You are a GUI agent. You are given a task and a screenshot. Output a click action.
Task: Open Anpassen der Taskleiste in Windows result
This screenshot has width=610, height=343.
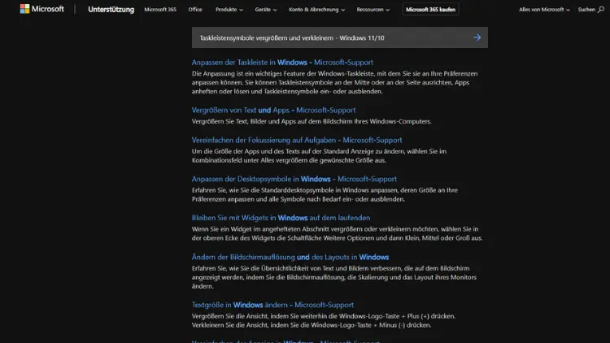coord(282,63)
